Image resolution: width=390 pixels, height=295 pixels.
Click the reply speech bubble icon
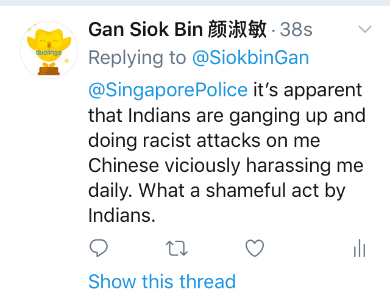(x=99, y=247)
